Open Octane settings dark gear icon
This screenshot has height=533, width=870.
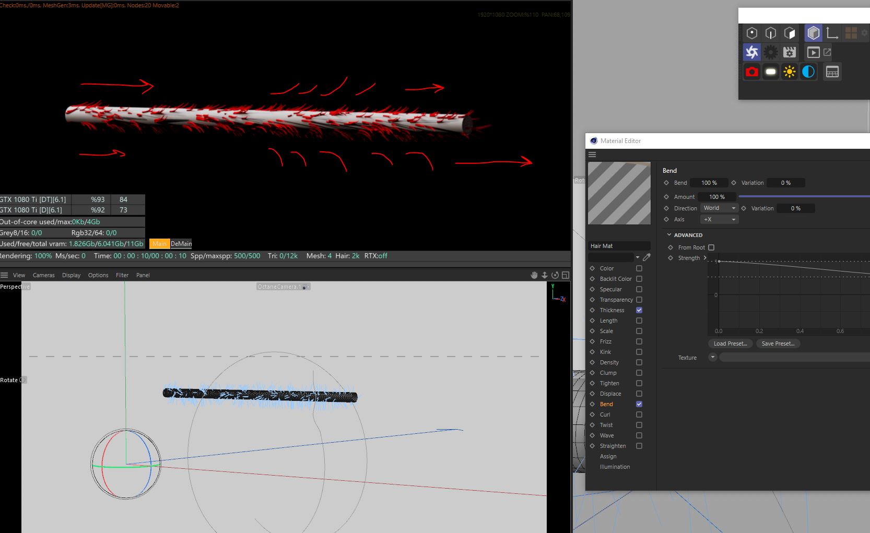[771, 52]
